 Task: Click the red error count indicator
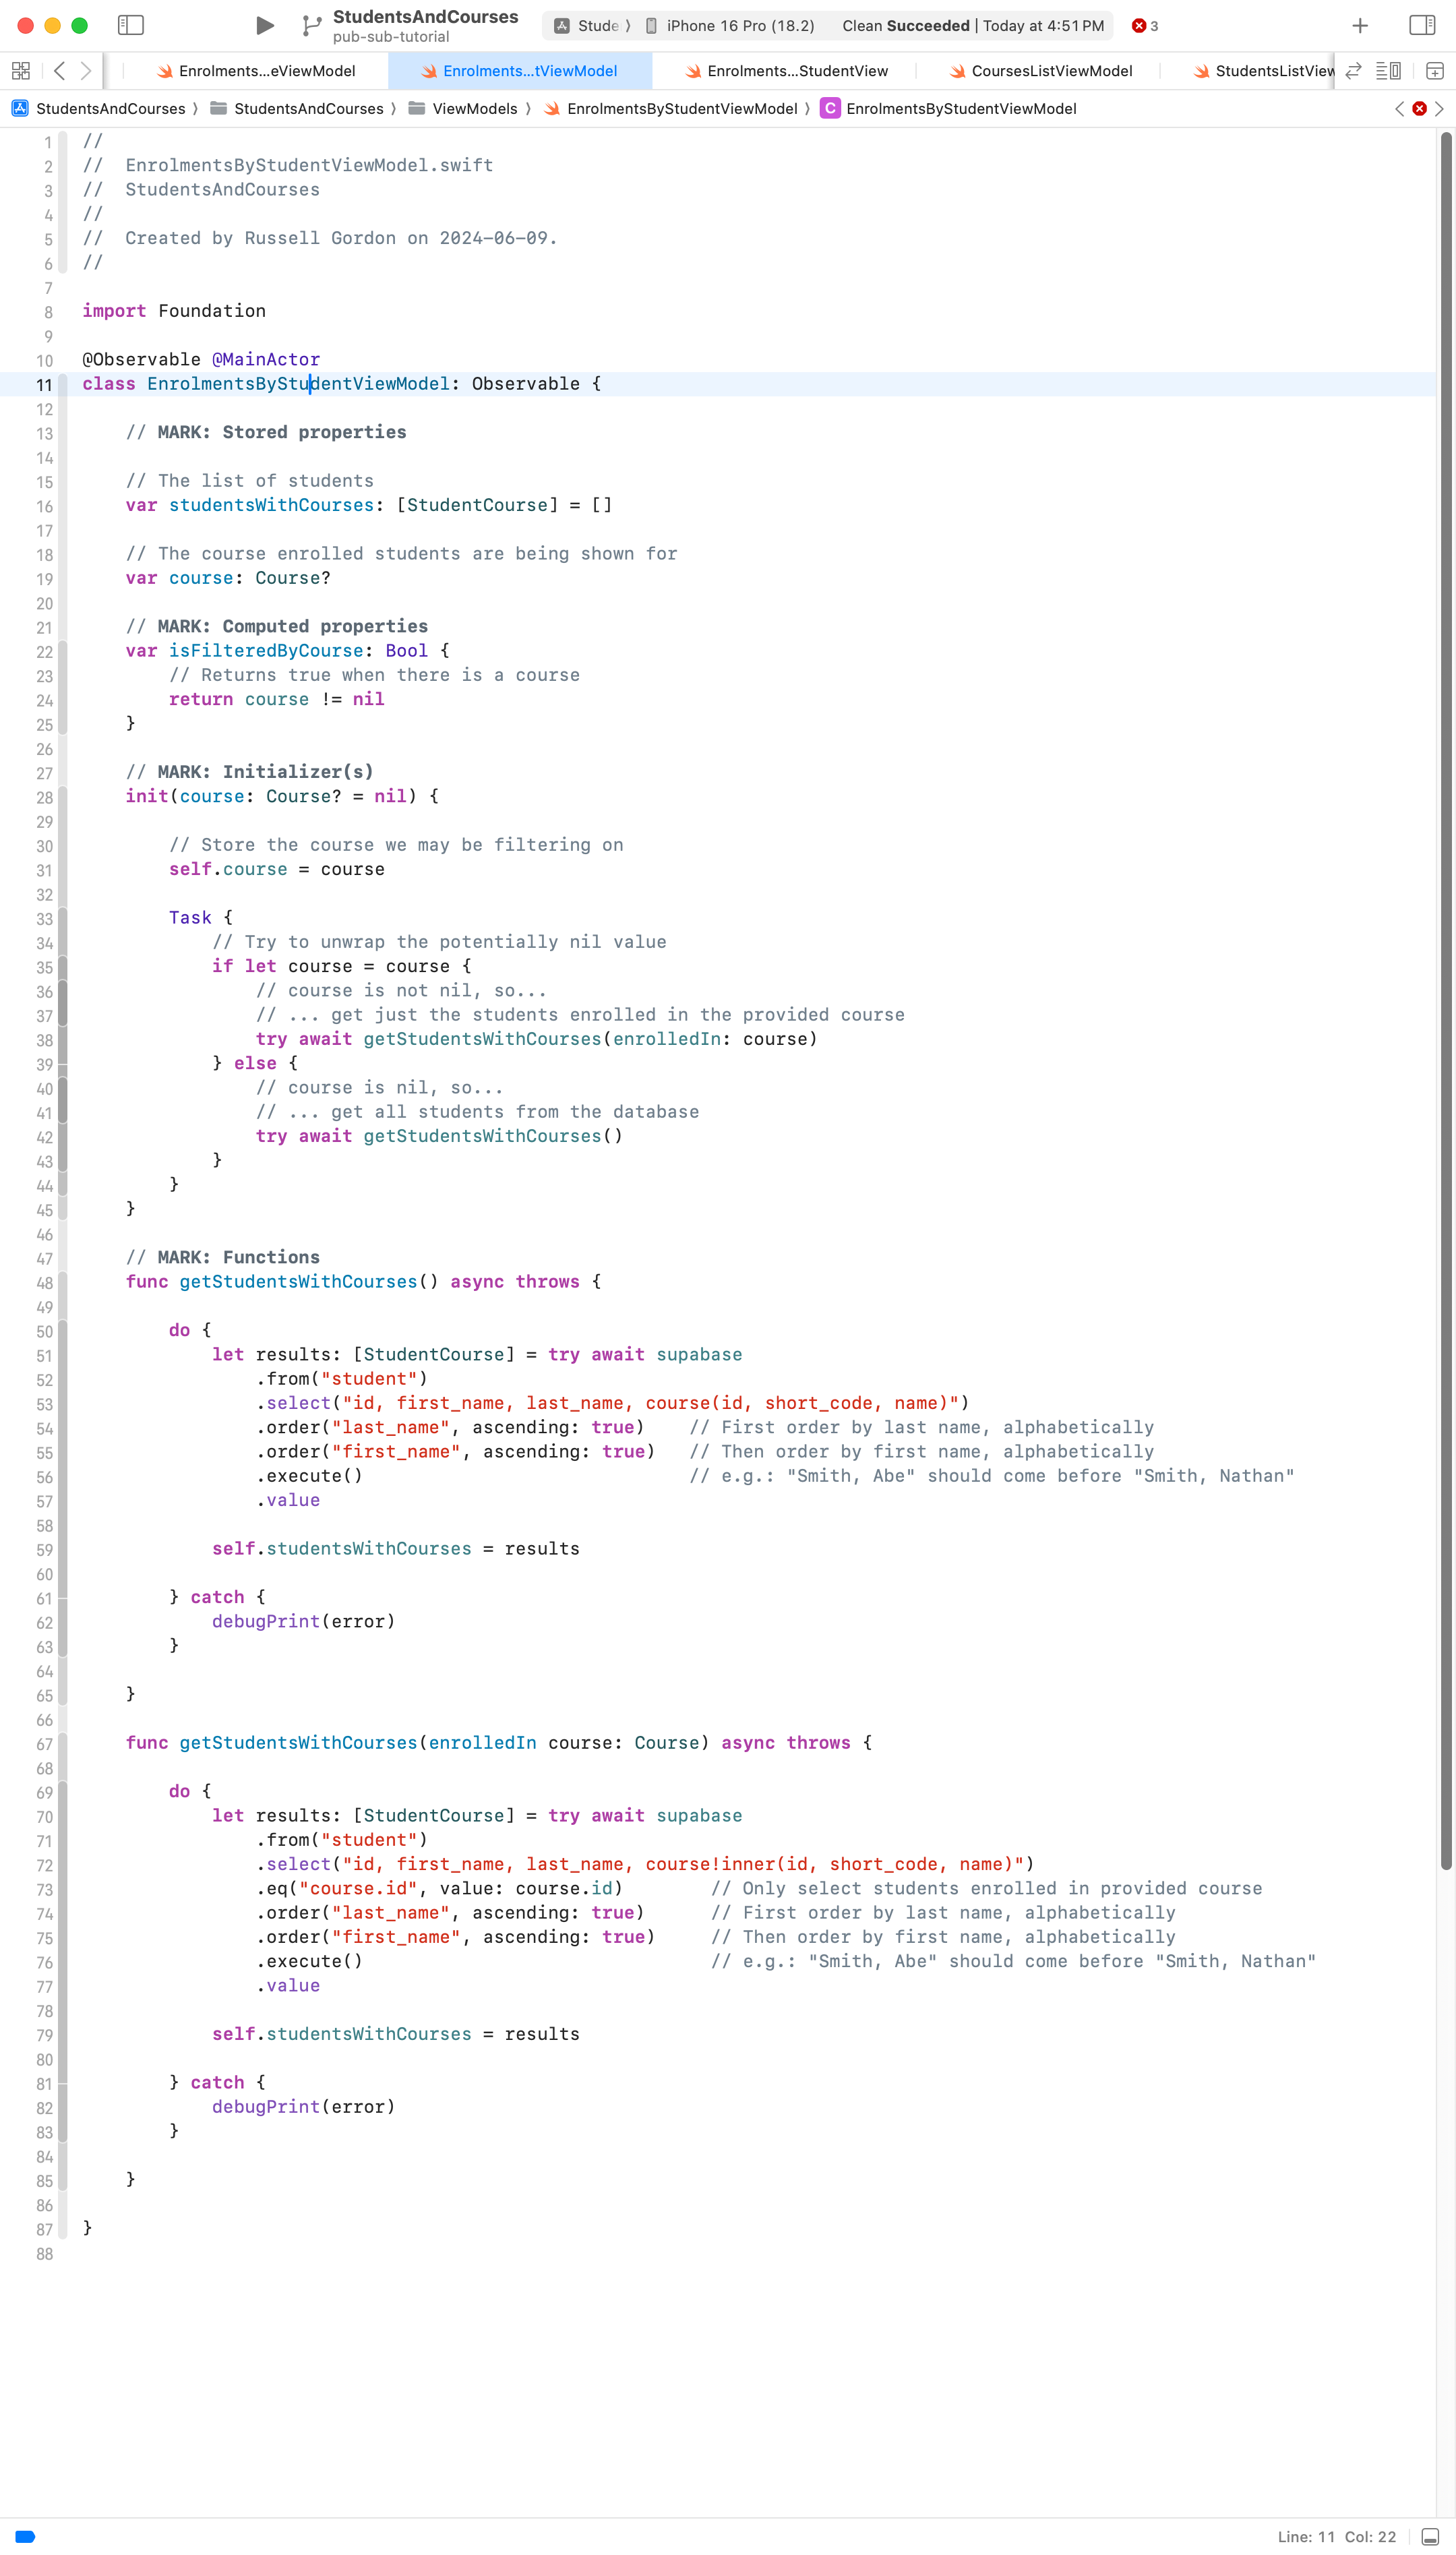click(x=1144, y=26)
